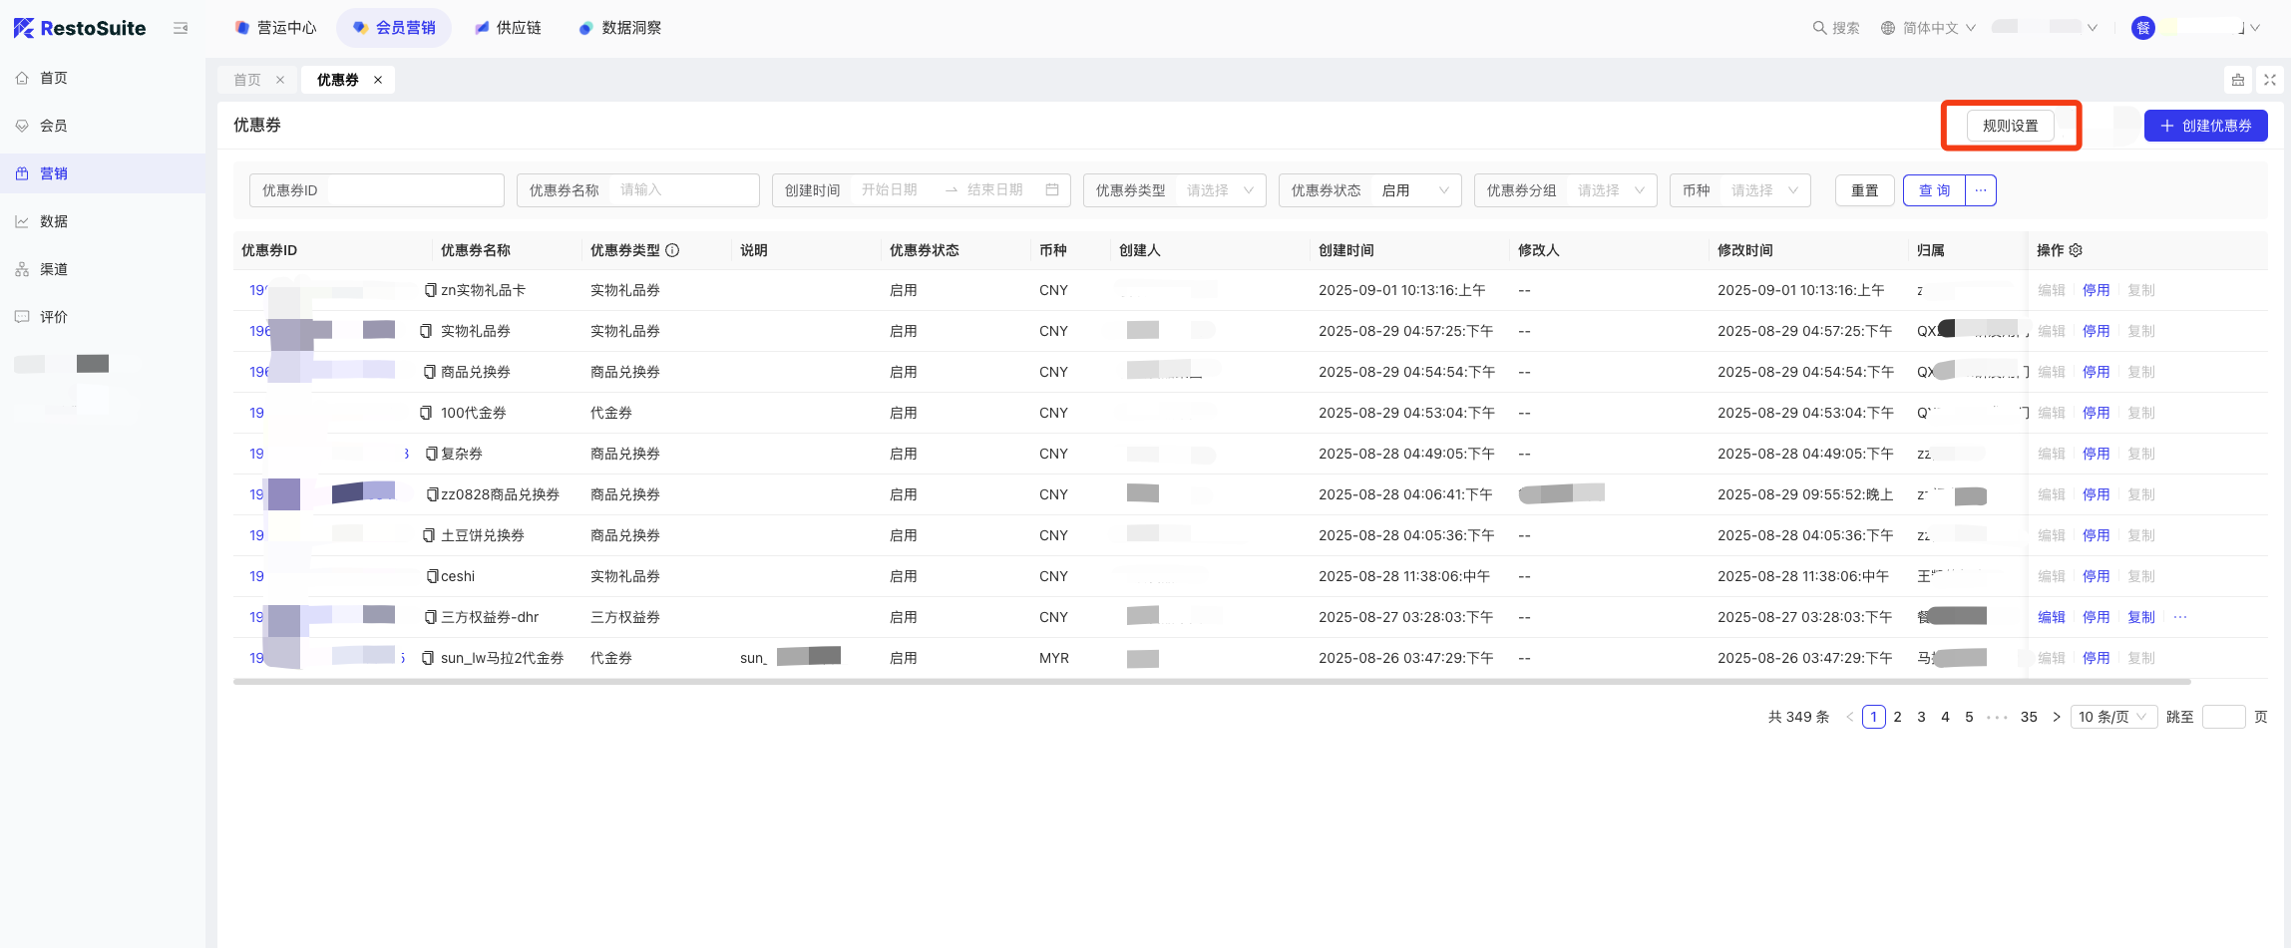Click the column settings gear beside 操作
This screenshot has width=2291, height=948.
click(2076, 250)
